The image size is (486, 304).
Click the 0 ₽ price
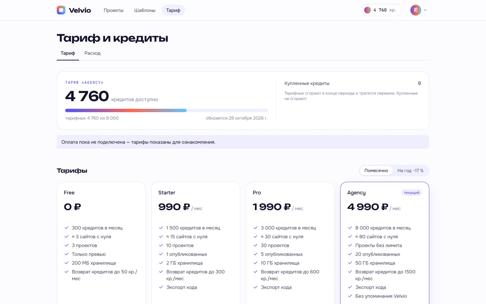[x=72, y=207]
